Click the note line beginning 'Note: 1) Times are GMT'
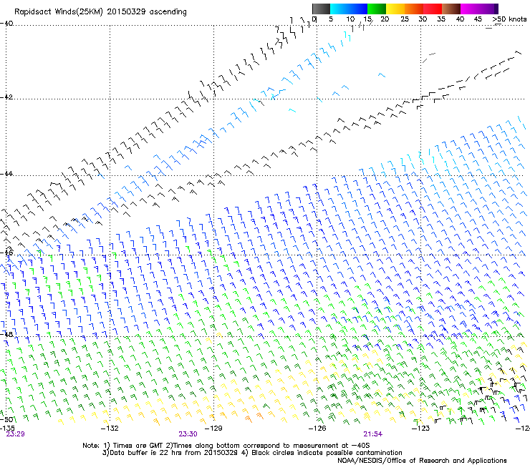 (226, 446)
